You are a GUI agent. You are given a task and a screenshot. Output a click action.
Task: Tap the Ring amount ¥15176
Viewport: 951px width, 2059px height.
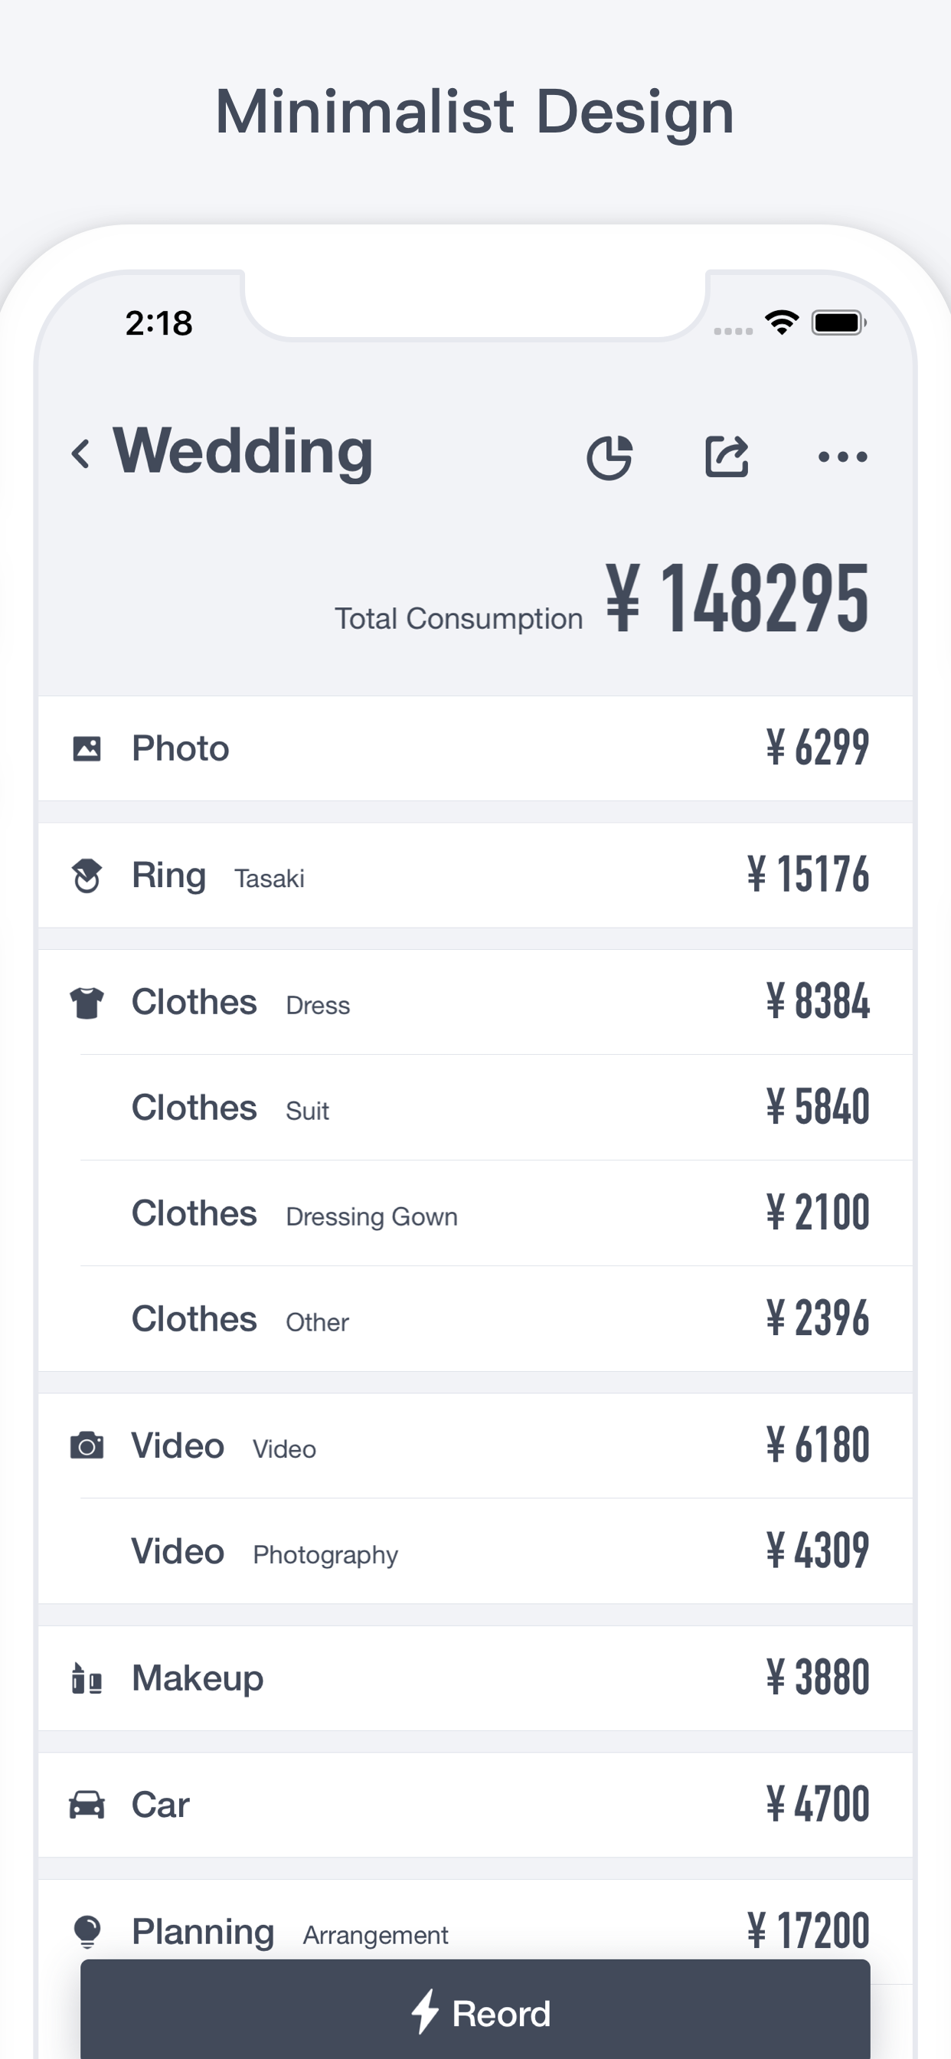pos(807,875)
